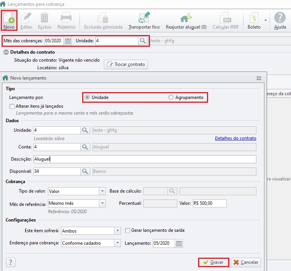Search unit in top Unidade field

pos(143,41)
